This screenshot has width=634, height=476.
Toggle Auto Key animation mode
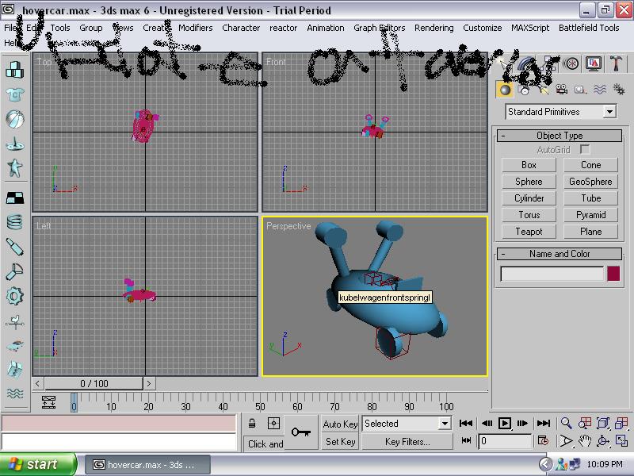coord(340,424)
